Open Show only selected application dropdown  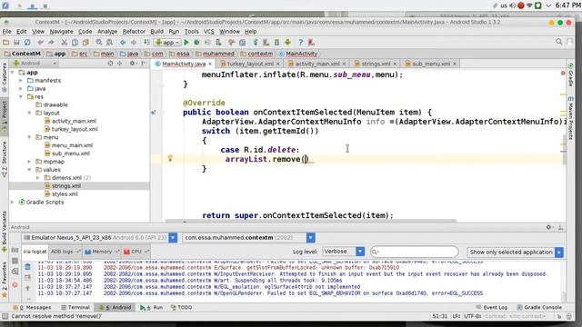pos(516,253)
